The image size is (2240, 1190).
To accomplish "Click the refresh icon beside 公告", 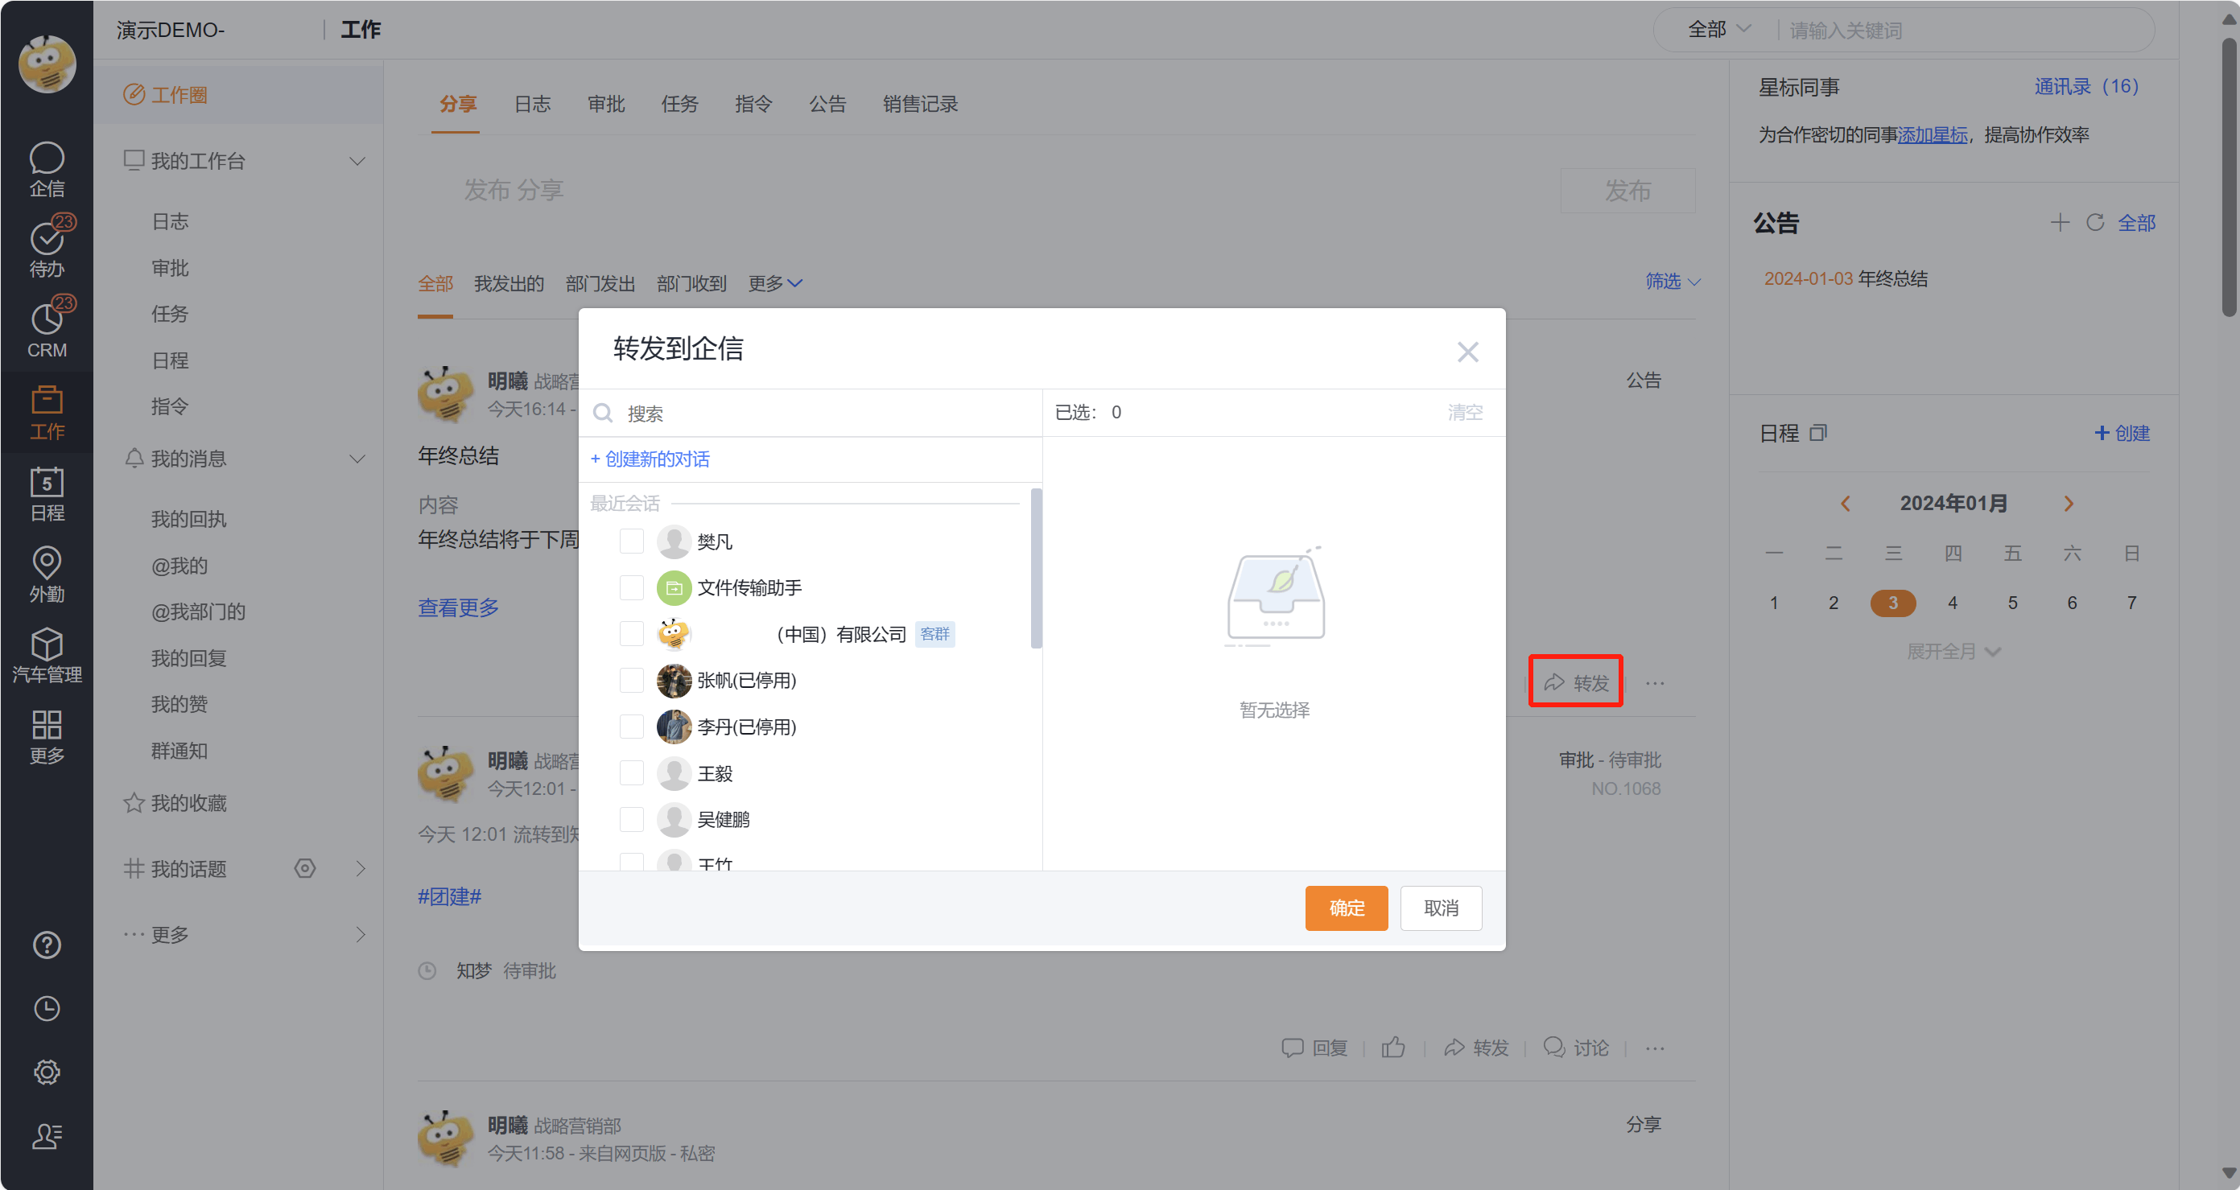I will [x=2095, y=223].
